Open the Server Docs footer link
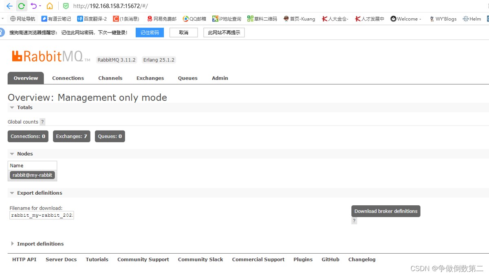The image size is (489, 276). [x=61, y=259]
